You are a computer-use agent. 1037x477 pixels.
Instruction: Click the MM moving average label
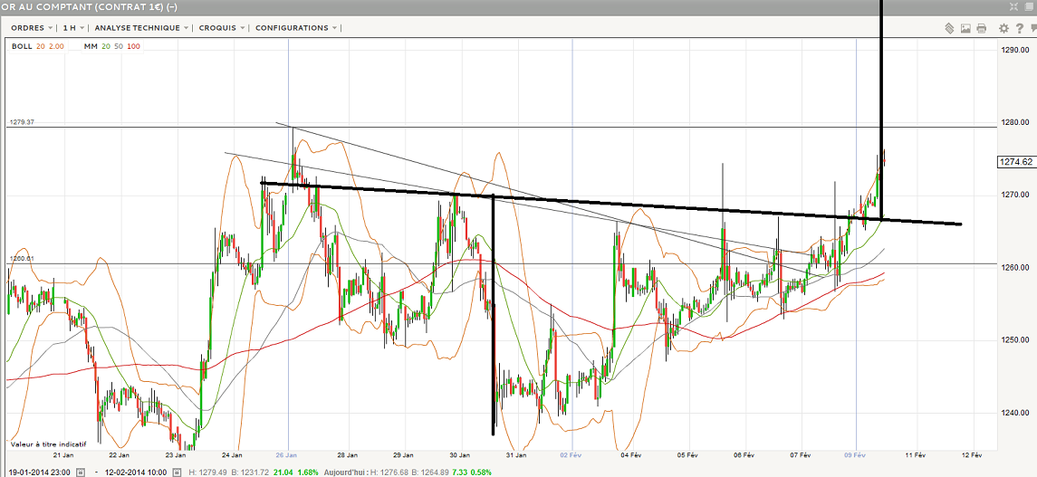pyautogui.click(x=91, y=46)
